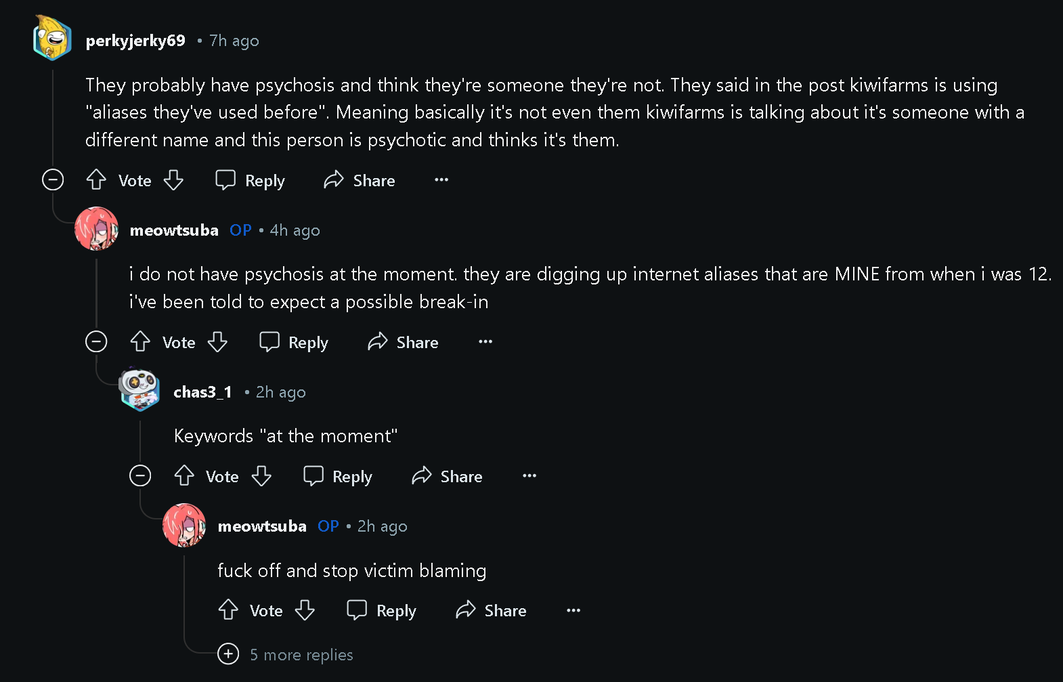Reply to perkyjerky69's comment
Viewport: 1063px width, 682px height.
click(x=251, y=180)
